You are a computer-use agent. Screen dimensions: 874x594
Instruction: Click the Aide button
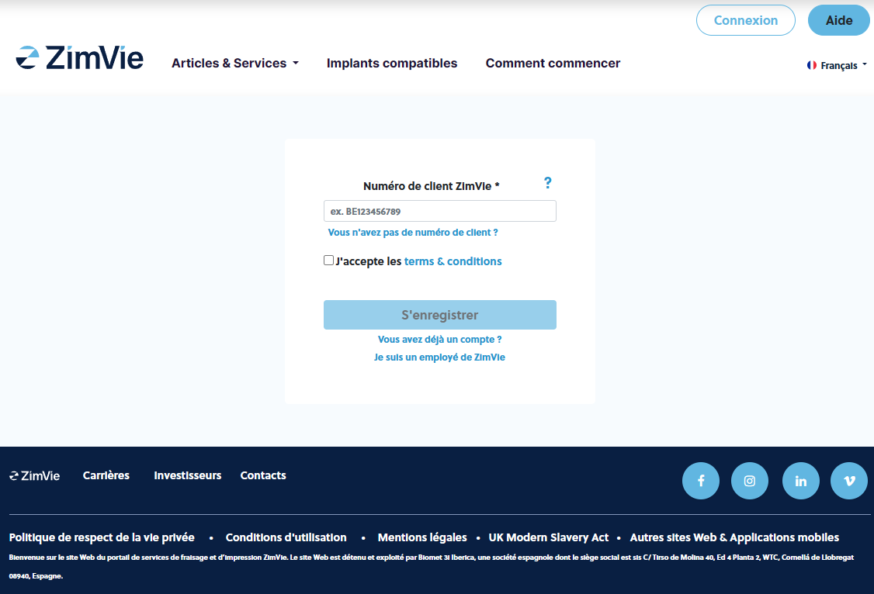point(838,20)
